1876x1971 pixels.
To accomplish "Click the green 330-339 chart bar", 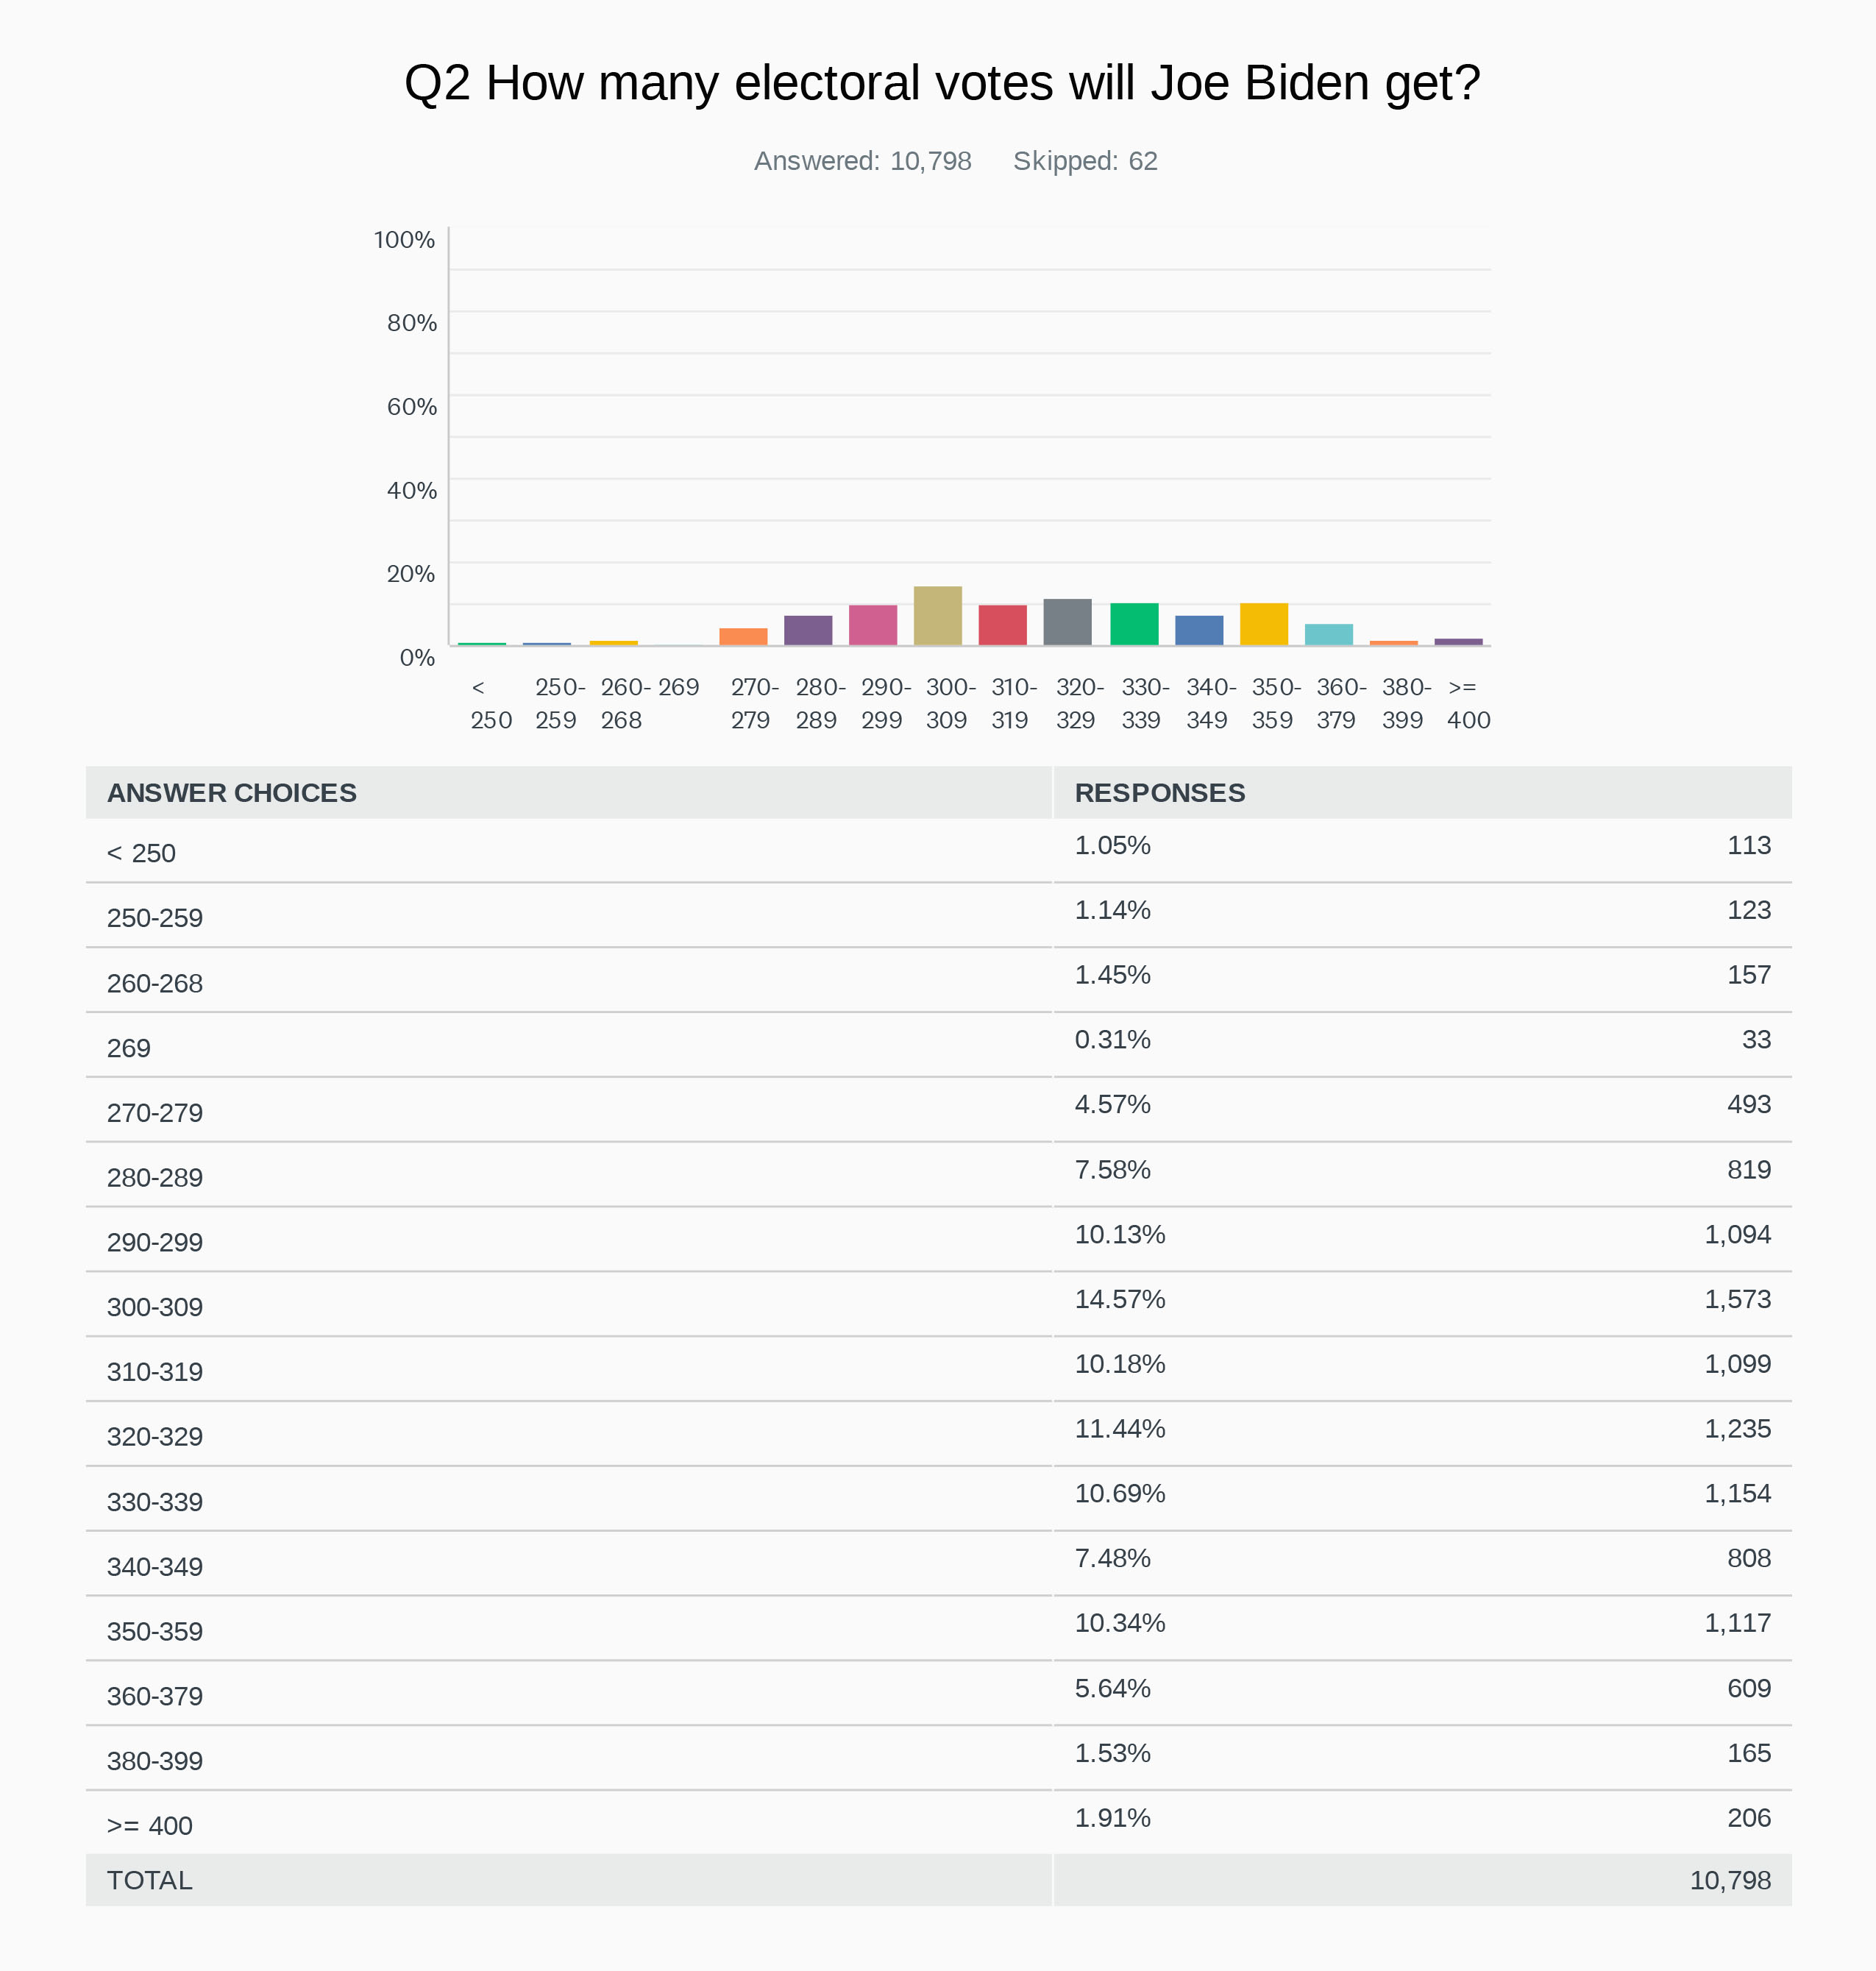I will 1133,624.
